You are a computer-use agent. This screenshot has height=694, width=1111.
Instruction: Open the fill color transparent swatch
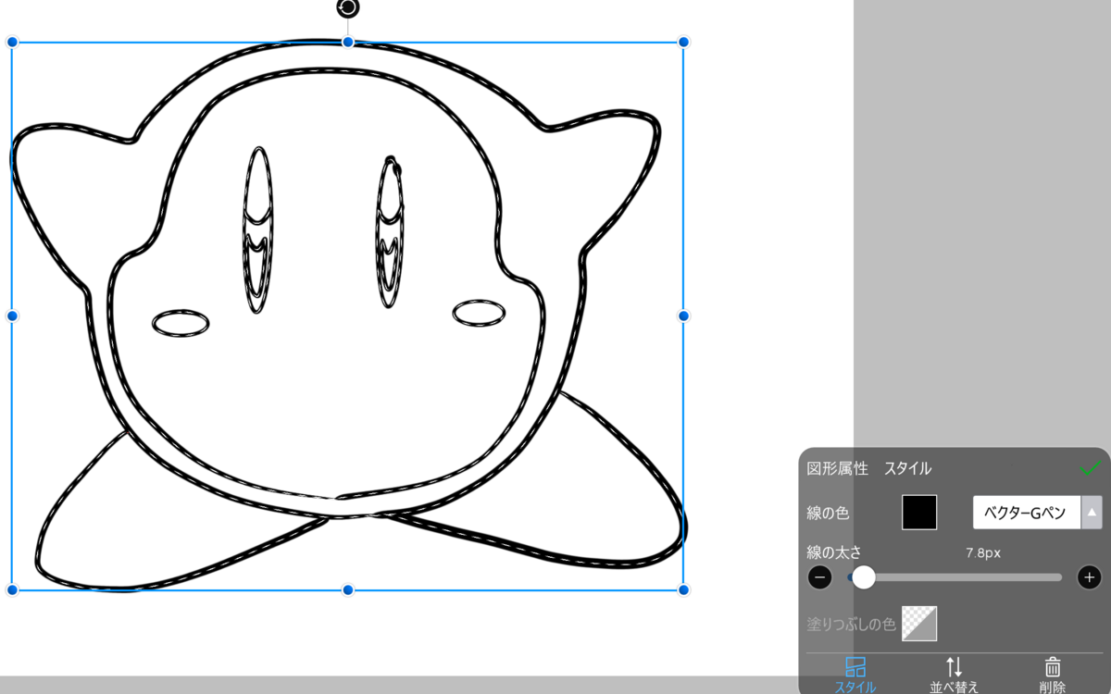point(919,624)
